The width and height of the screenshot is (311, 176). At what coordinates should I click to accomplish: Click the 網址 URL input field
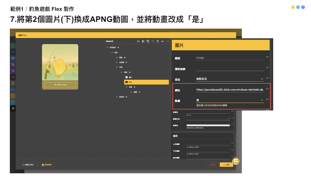[228, 90]
